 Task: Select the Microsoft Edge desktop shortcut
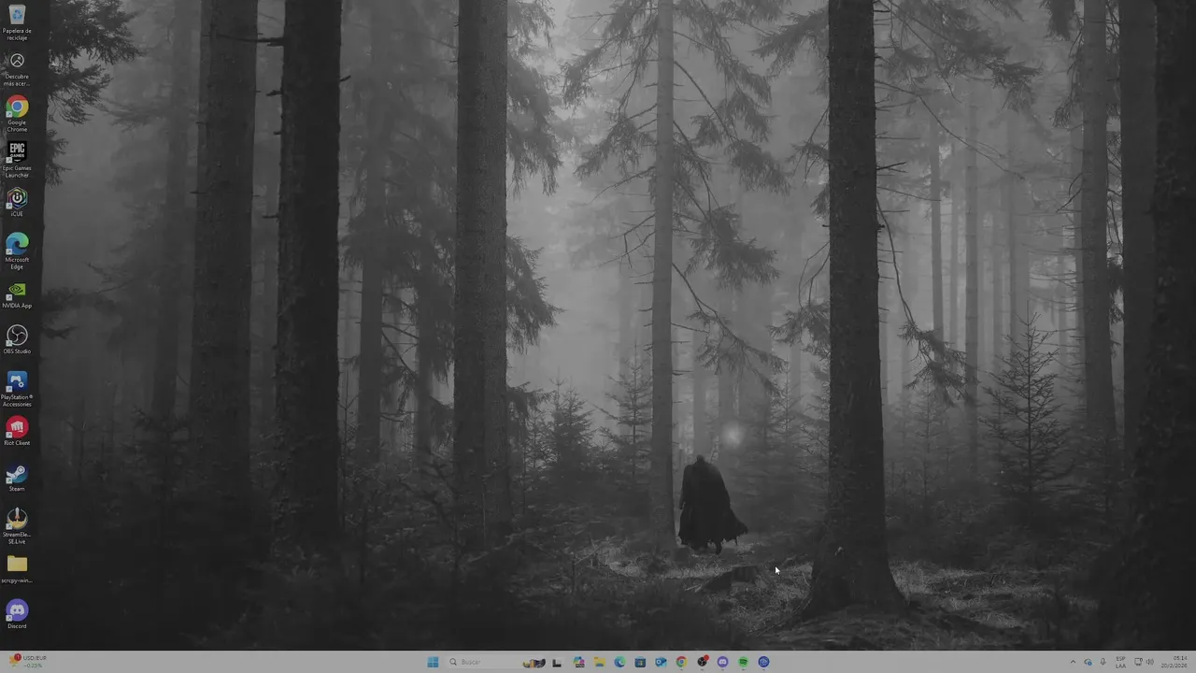[17, 251]
